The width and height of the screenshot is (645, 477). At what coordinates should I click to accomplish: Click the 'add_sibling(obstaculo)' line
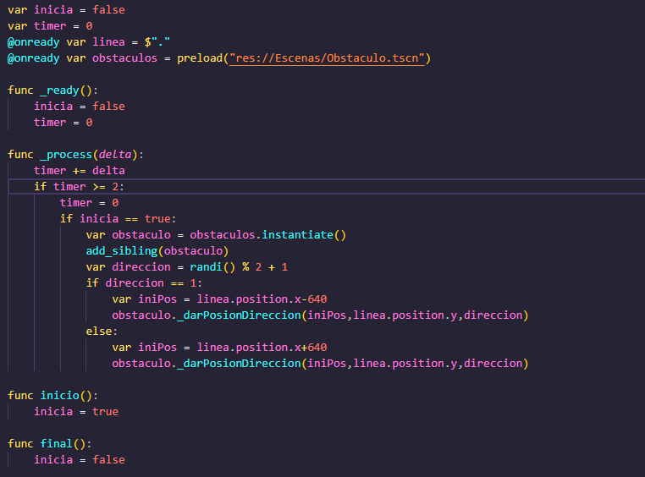[x=157, y=250]
